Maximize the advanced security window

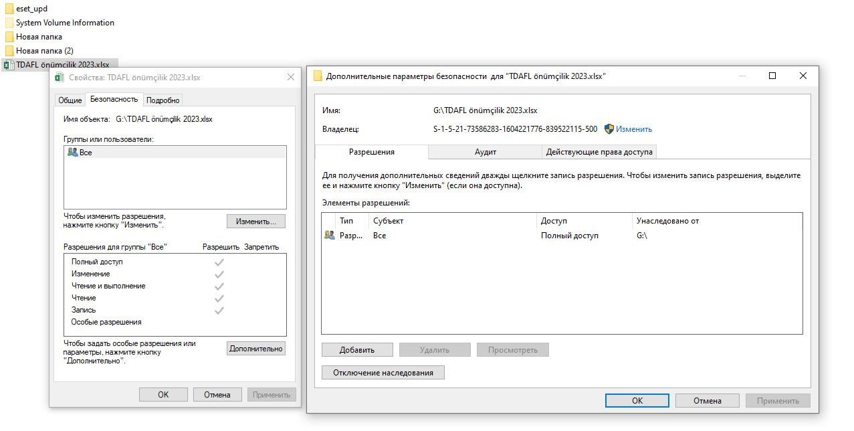(x=772, y=76)
